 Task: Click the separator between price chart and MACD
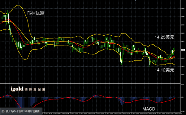(90, 83)
